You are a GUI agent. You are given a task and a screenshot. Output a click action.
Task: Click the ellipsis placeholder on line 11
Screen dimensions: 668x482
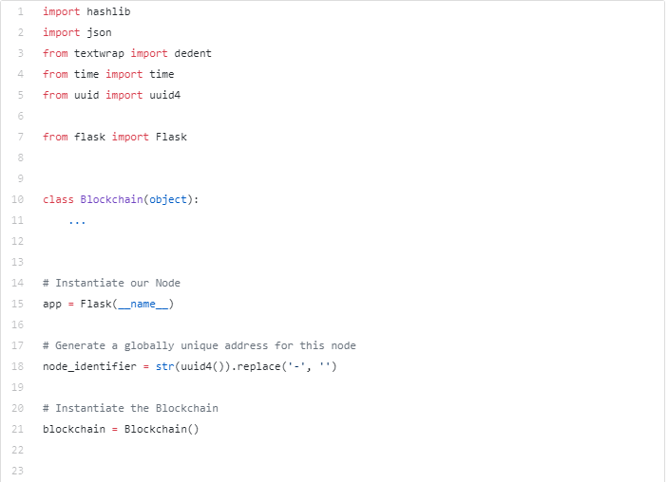click(x=77, y=222)
